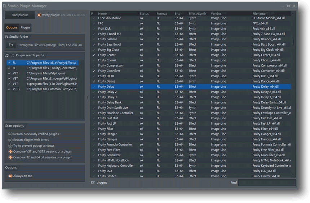Toggle favorite checkmark for Fruity Center
This screenshot has width=310, height=203.
(94, 55)
